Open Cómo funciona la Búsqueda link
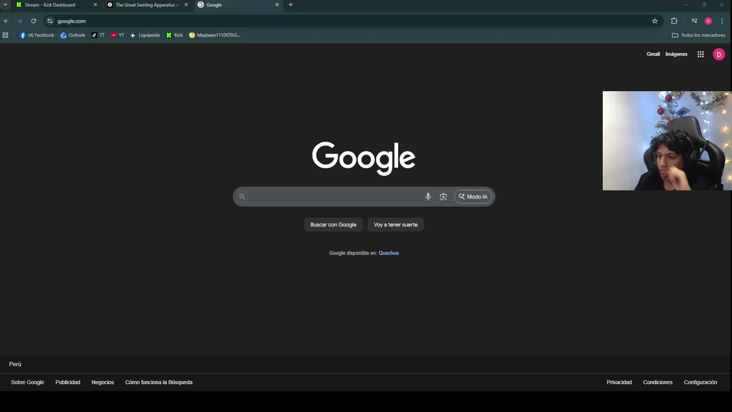 click(x=159, y=382)
